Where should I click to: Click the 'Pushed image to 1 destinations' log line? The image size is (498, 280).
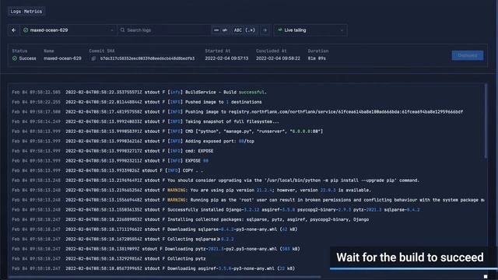(x=137, y=102)
